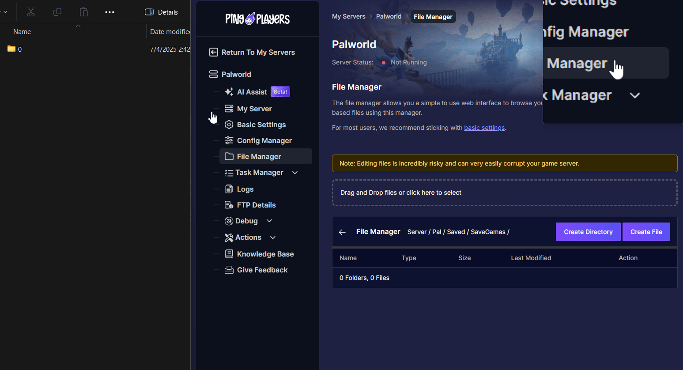Click Saved in the path breadcrumb

coord(456,232)
